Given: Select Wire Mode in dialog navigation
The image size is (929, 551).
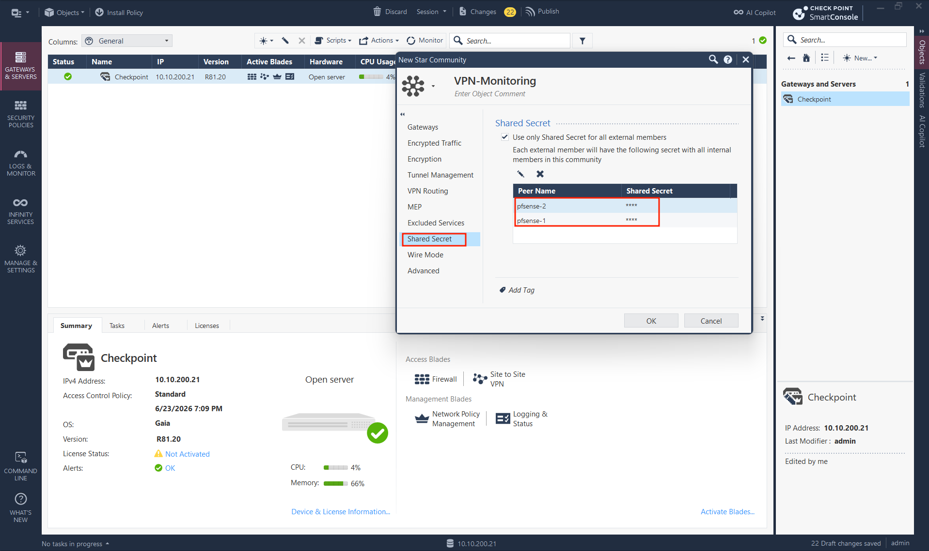Looking at the screenshot, I should coord(425,255).
